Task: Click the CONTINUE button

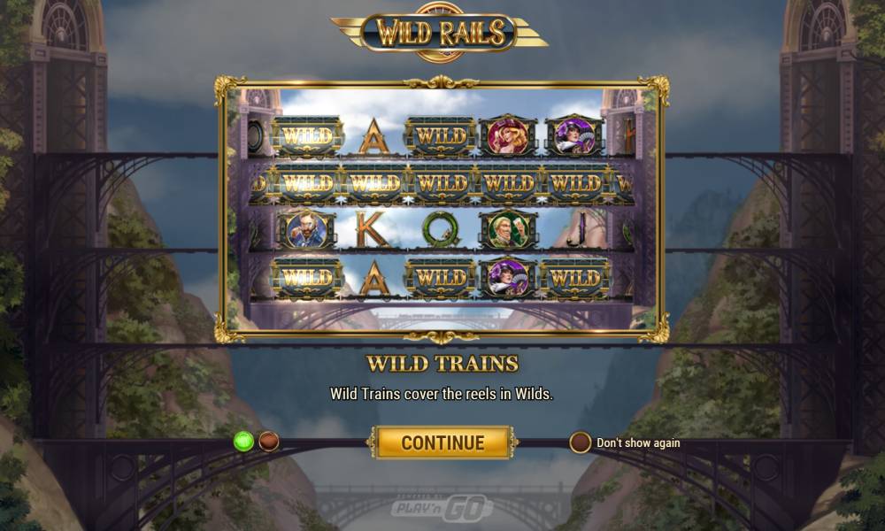Action: tap(442, 442)
